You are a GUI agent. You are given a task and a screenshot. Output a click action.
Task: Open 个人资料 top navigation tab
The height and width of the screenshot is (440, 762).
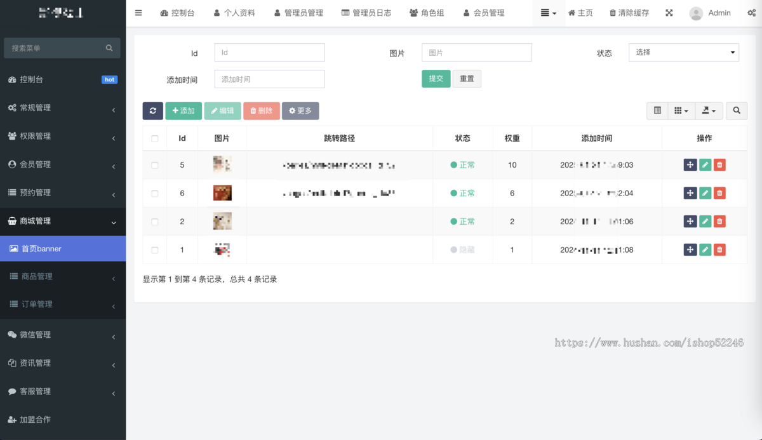[234, 13]
